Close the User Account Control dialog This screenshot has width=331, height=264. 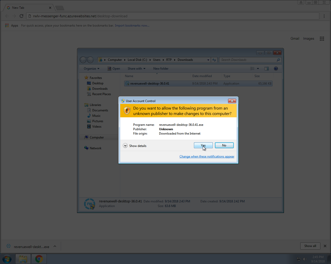(232, 101)
